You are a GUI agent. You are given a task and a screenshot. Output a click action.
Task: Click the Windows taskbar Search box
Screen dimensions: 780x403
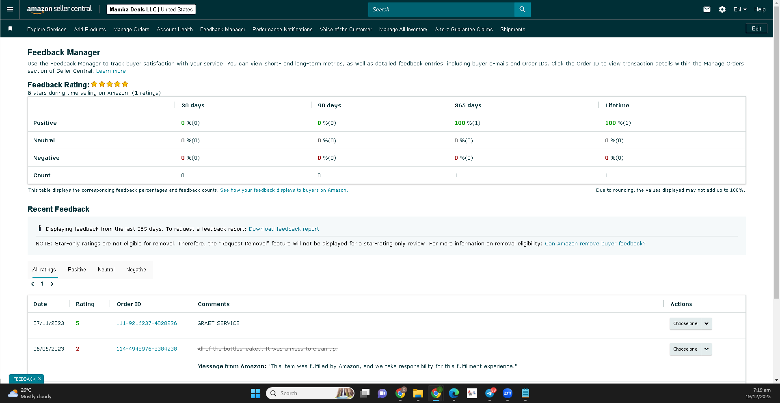[310, 393]
